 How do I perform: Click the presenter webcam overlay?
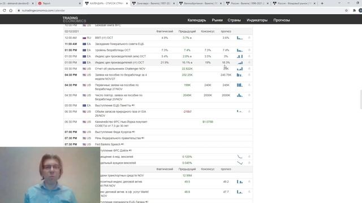(50, 175)
